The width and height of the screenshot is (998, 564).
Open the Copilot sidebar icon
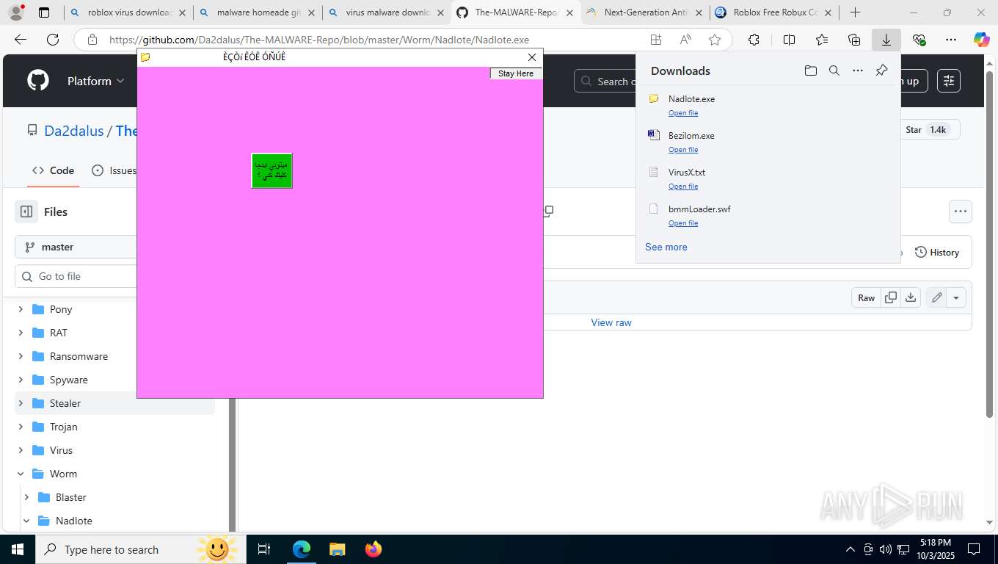tap(982, 40)
